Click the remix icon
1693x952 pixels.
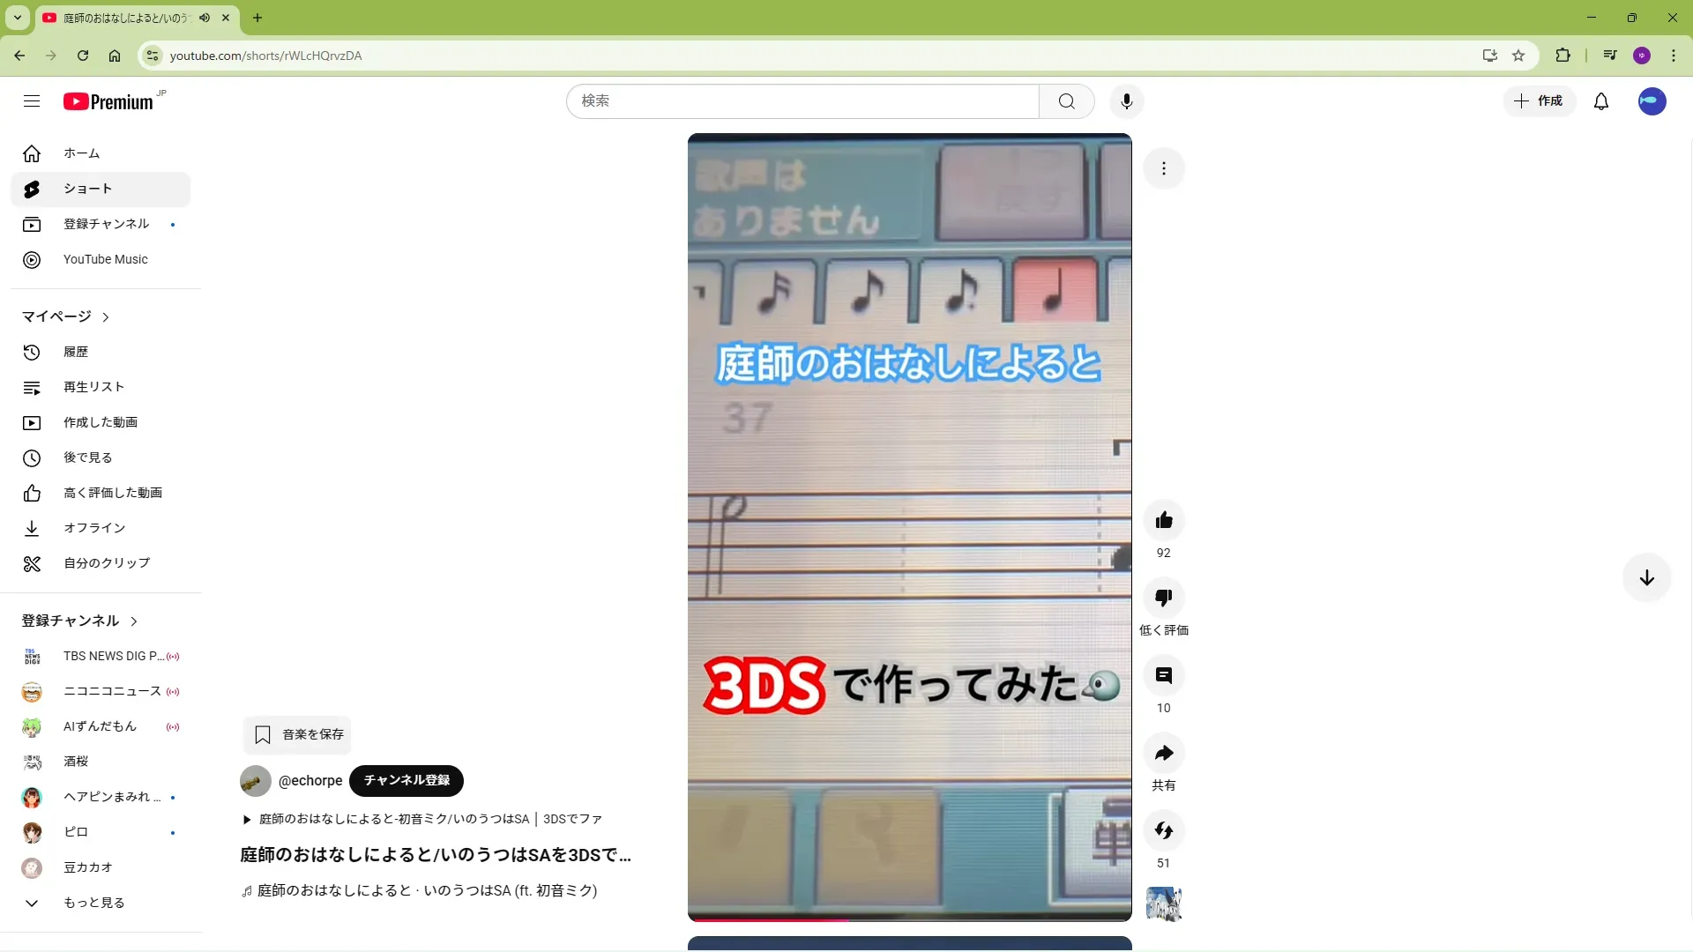tap(1163, 830)
